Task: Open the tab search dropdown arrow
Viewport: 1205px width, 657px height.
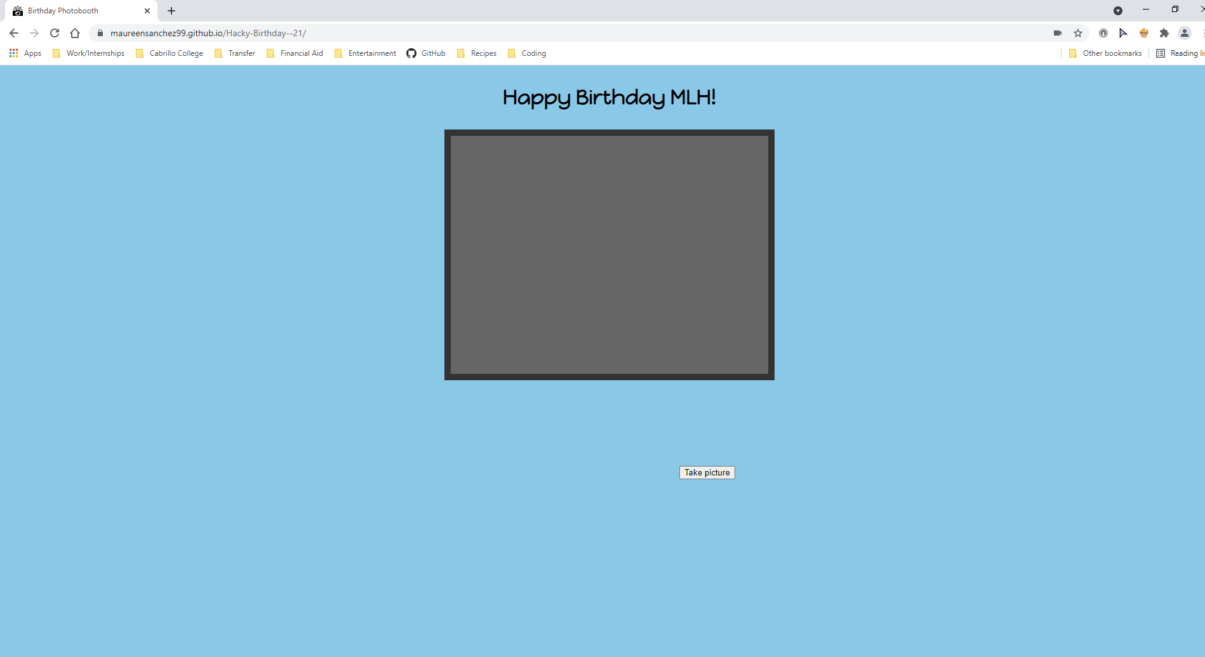Action: coord(1118,11)
